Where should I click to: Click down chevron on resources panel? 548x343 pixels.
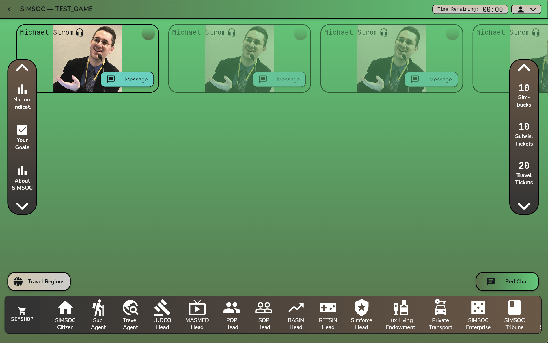point(524,206)
